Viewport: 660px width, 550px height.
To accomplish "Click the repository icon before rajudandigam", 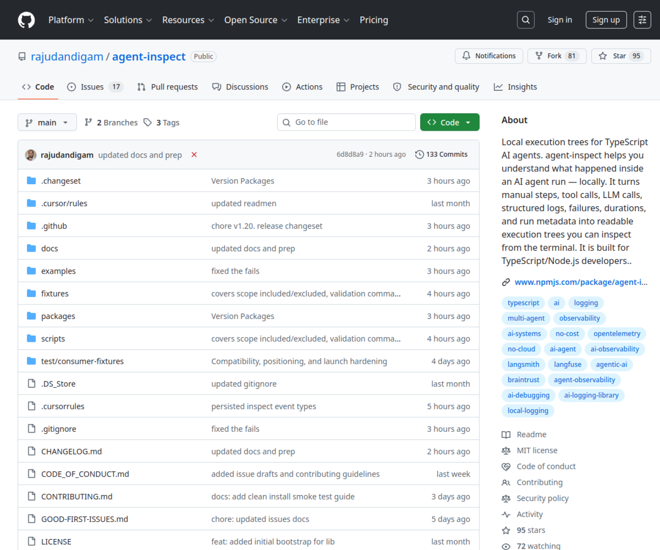I will [x=22, y=56].
